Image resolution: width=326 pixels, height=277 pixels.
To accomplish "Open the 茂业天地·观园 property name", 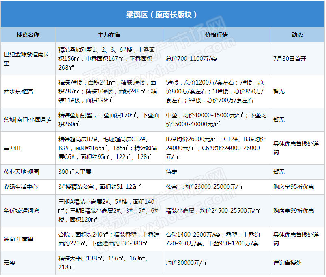I will [21, 172].
